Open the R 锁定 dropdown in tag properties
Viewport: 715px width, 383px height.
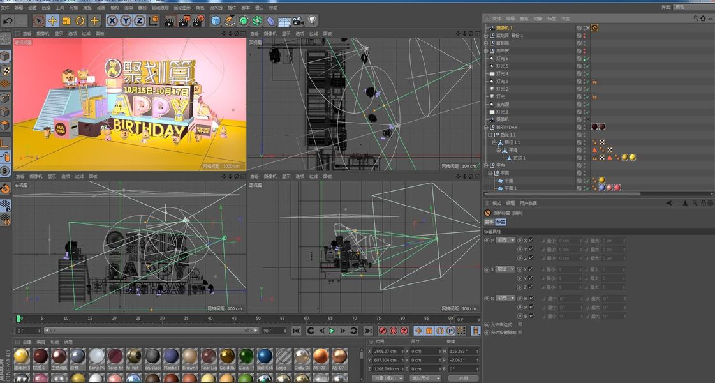pos(505,298)
